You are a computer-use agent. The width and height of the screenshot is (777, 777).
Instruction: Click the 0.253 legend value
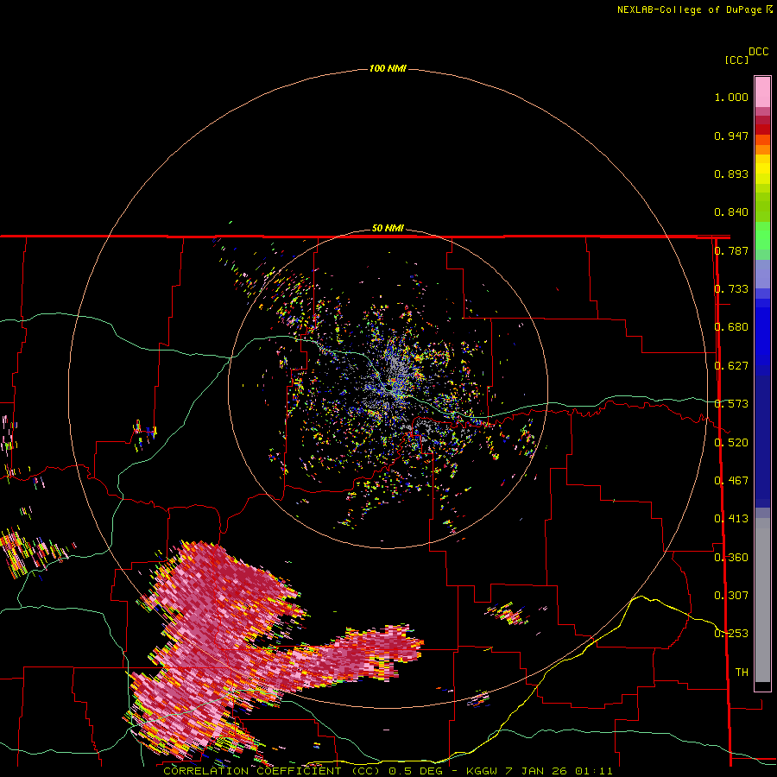[x=731, y=634]
